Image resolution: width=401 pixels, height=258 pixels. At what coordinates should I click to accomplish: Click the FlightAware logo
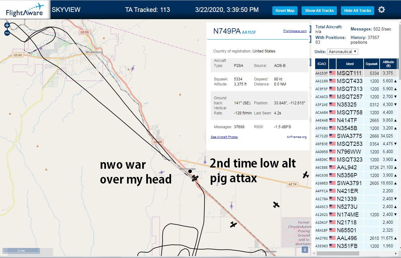click(25, 10)
